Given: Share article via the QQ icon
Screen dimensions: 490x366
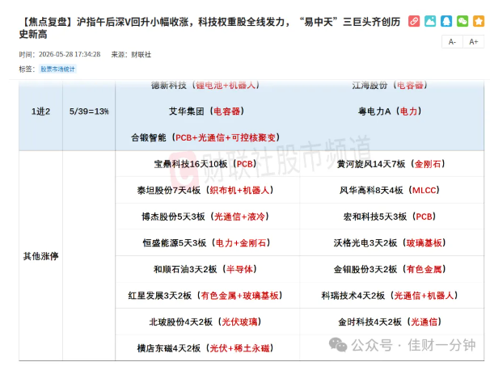Looking at the screenshot, I should (x=446, y=21).
